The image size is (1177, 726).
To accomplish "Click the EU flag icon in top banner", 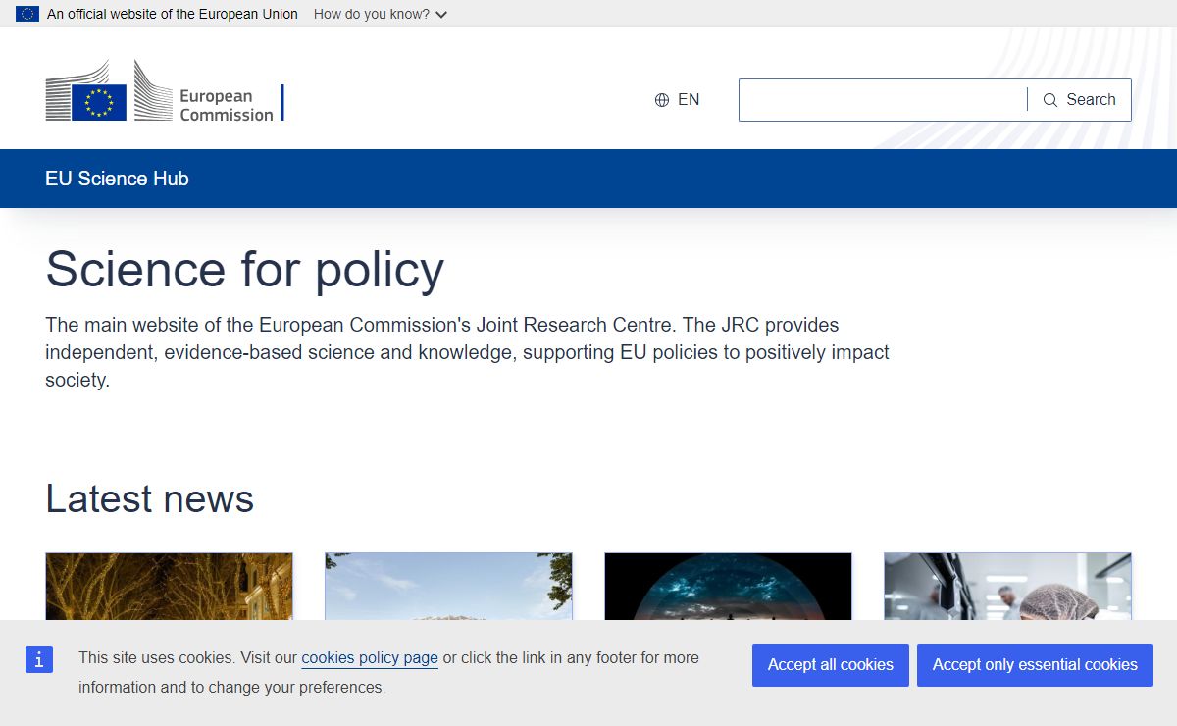I will [x=27, y=14].
